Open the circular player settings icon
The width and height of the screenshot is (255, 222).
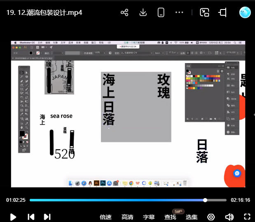(x=211, y=217)
